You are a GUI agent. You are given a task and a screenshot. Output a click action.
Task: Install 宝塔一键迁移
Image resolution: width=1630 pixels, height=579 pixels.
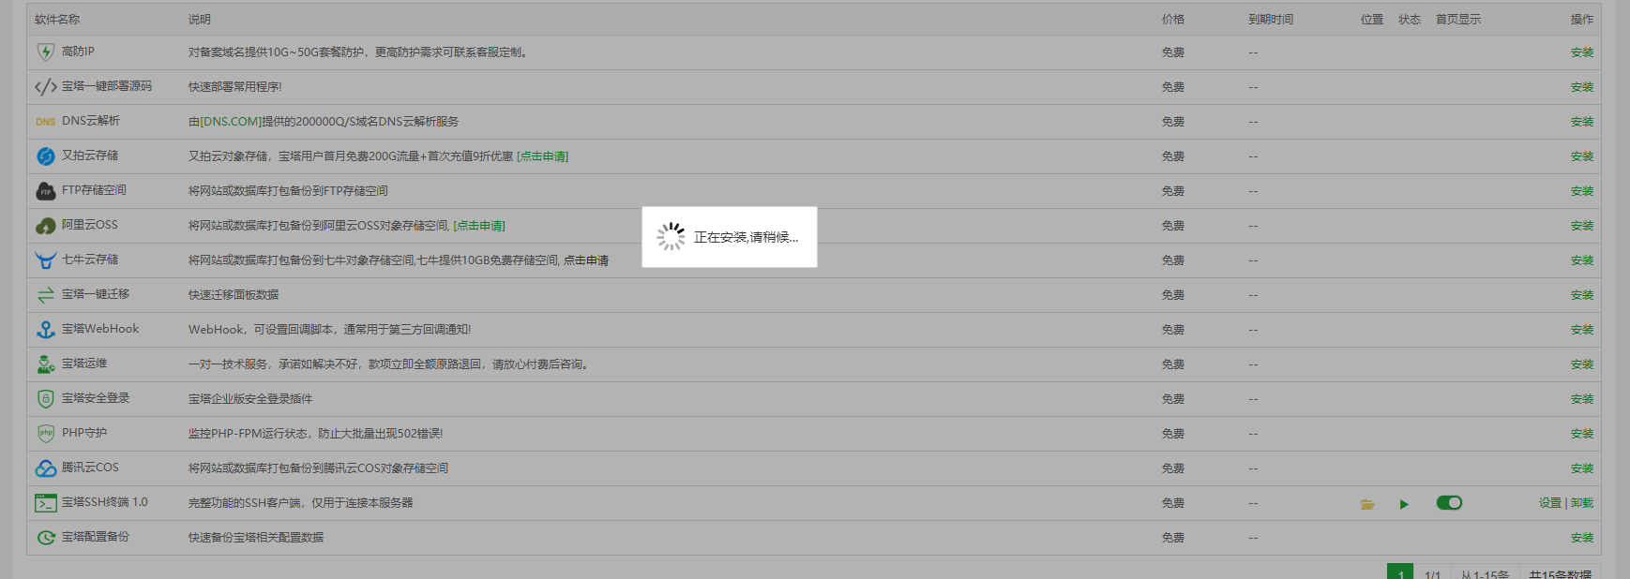[1581, 295]
